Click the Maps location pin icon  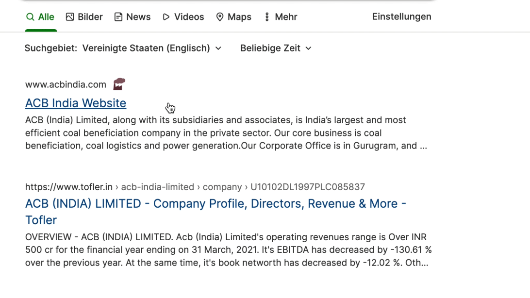pos(220,17)
